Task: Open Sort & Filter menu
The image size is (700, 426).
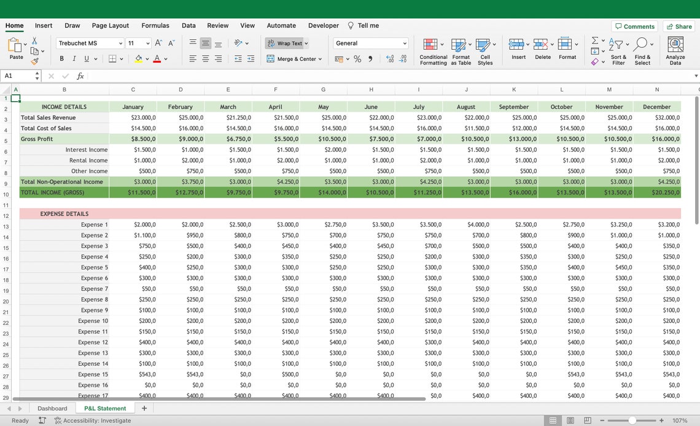Action: (618, 52)
